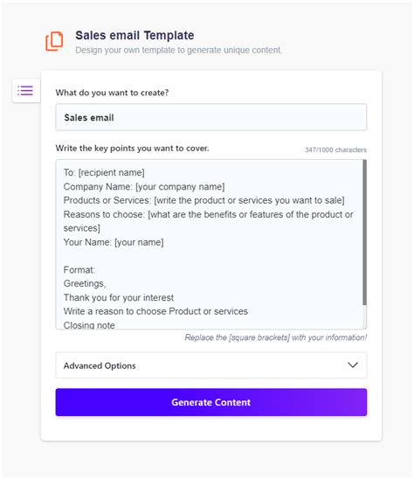This screenshot has width=414, height=479.
Task: Expand Advanced Options with the chevron arrow
Action: (353, 365)
